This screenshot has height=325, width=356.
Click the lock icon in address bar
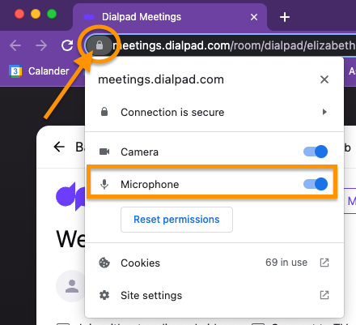[100, 45]
